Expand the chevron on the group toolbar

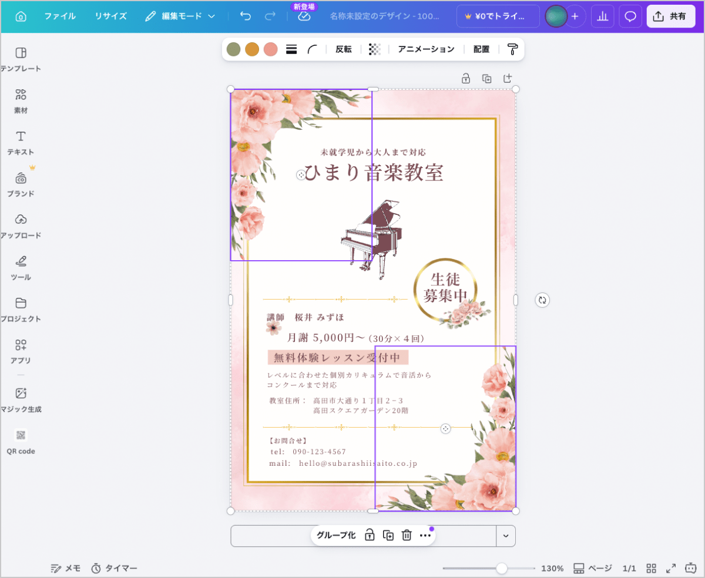[x=505, y=535]
